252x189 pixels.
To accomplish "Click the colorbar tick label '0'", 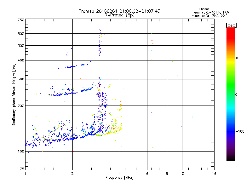I will tap(236, 95).
